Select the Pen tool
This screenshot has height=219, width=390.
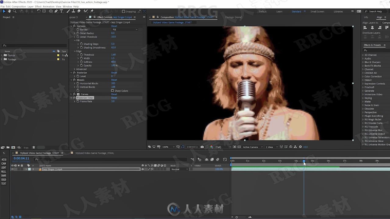point(56,11)
